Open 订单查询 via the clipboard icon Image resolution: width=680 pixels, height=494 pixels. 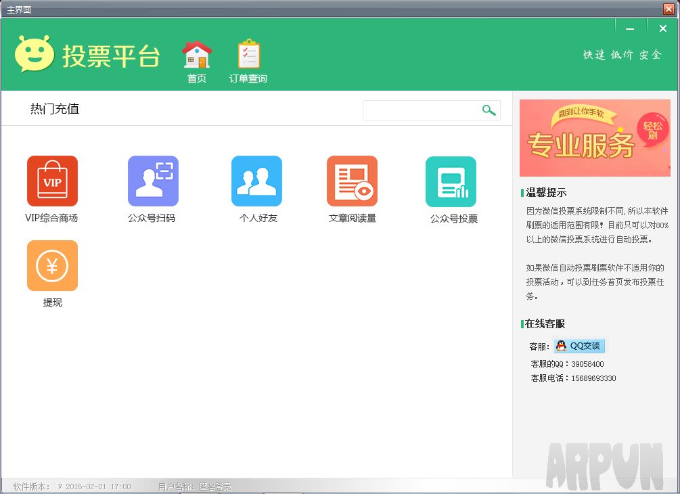[x=248, y=51]
